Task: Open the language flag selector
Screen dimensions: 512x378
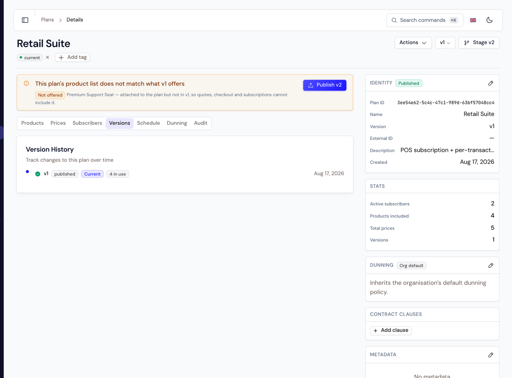Action: click(x=473, y=20)
